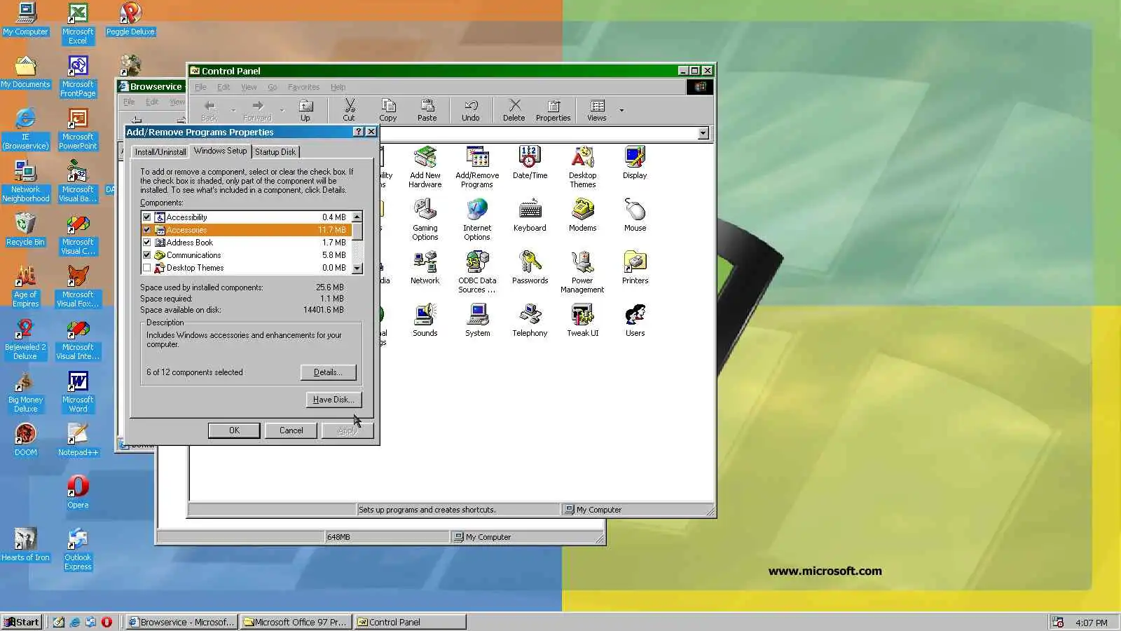Expand the Control Panel address bar dropdown

click(x=703, y=133)
